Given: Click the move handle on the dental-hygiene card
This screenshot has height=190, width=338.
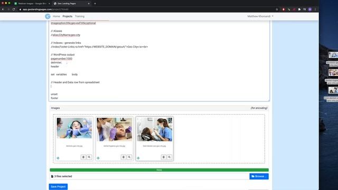Looking at the screenshot, I should pyautogui.click(x=98, y=158).
